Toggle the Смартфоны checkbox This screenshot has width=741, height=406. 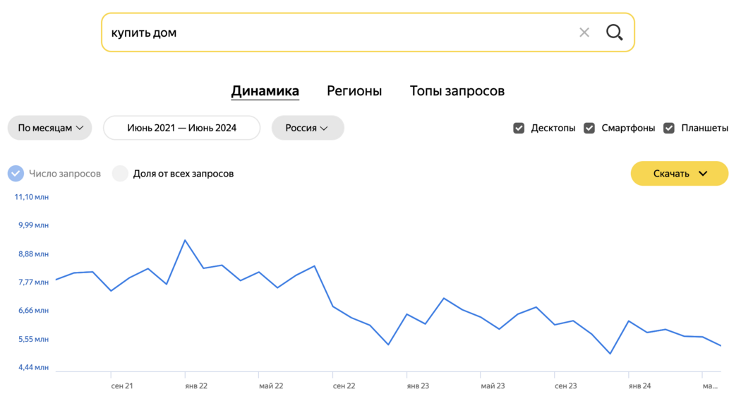[x=589, y=128]
